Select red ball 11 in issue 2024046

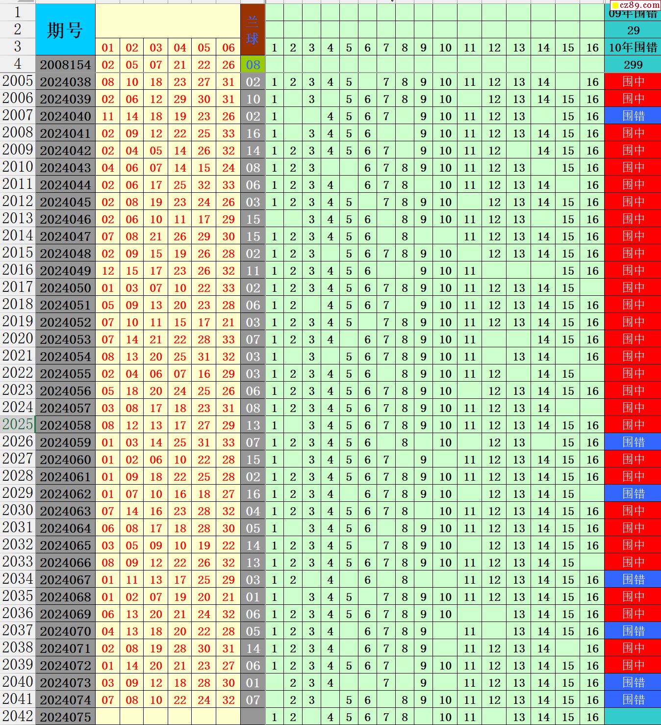pyautogui.click(x=180, y=219)
